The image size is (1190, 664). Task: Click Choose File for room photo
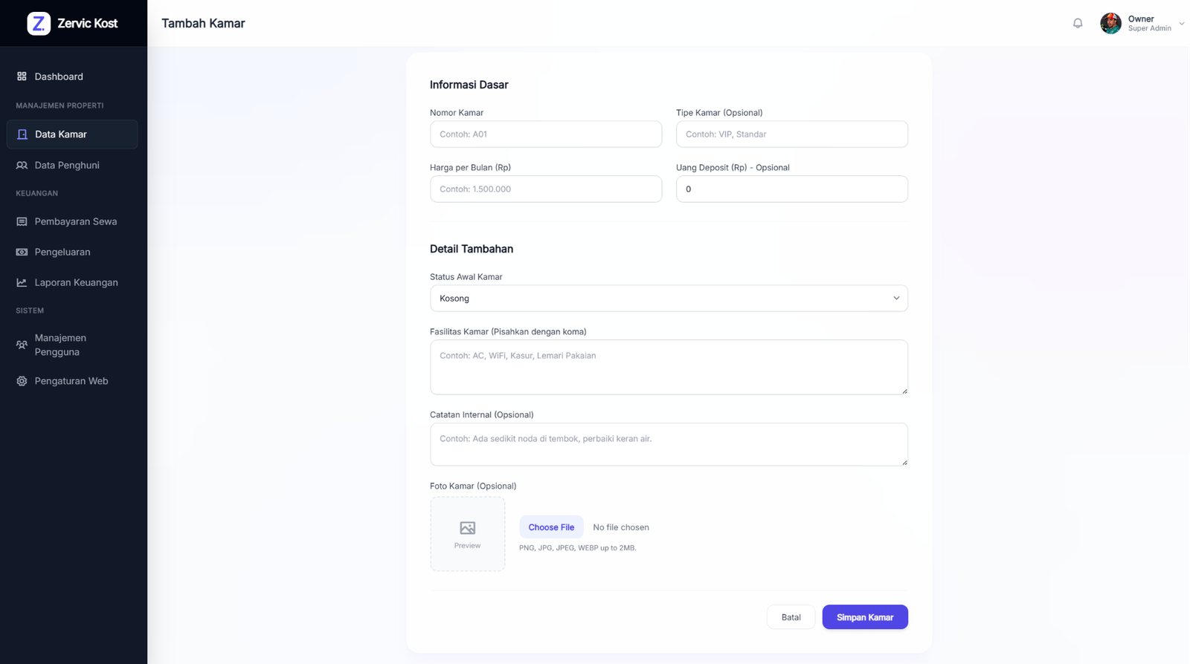[551, 527]
